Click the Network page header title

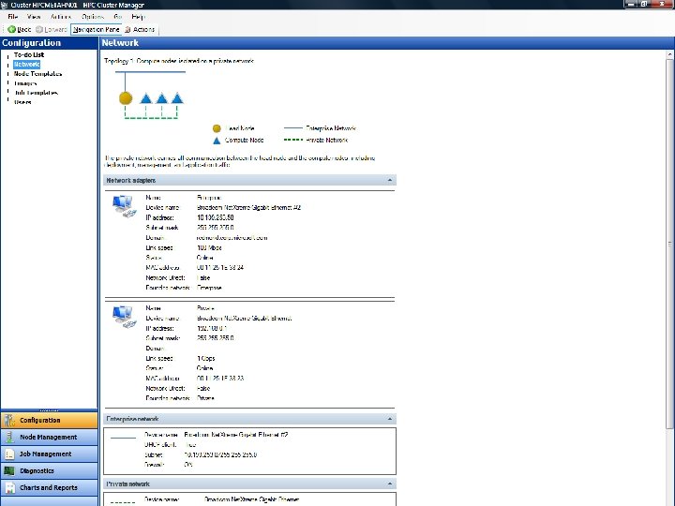click(x=120, y=42)
